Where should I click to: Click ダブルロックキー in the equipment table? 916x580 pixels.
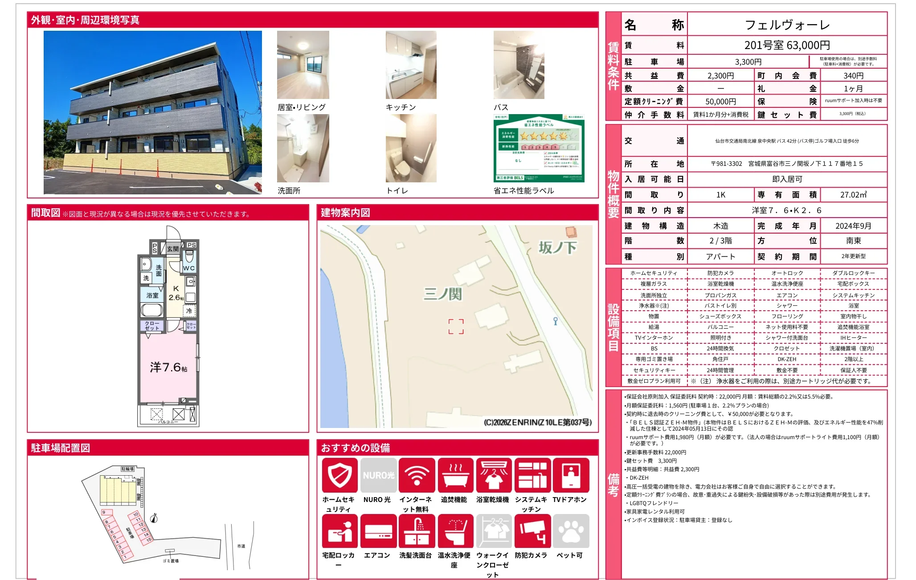pyautogui.click(x=853, y=273)
